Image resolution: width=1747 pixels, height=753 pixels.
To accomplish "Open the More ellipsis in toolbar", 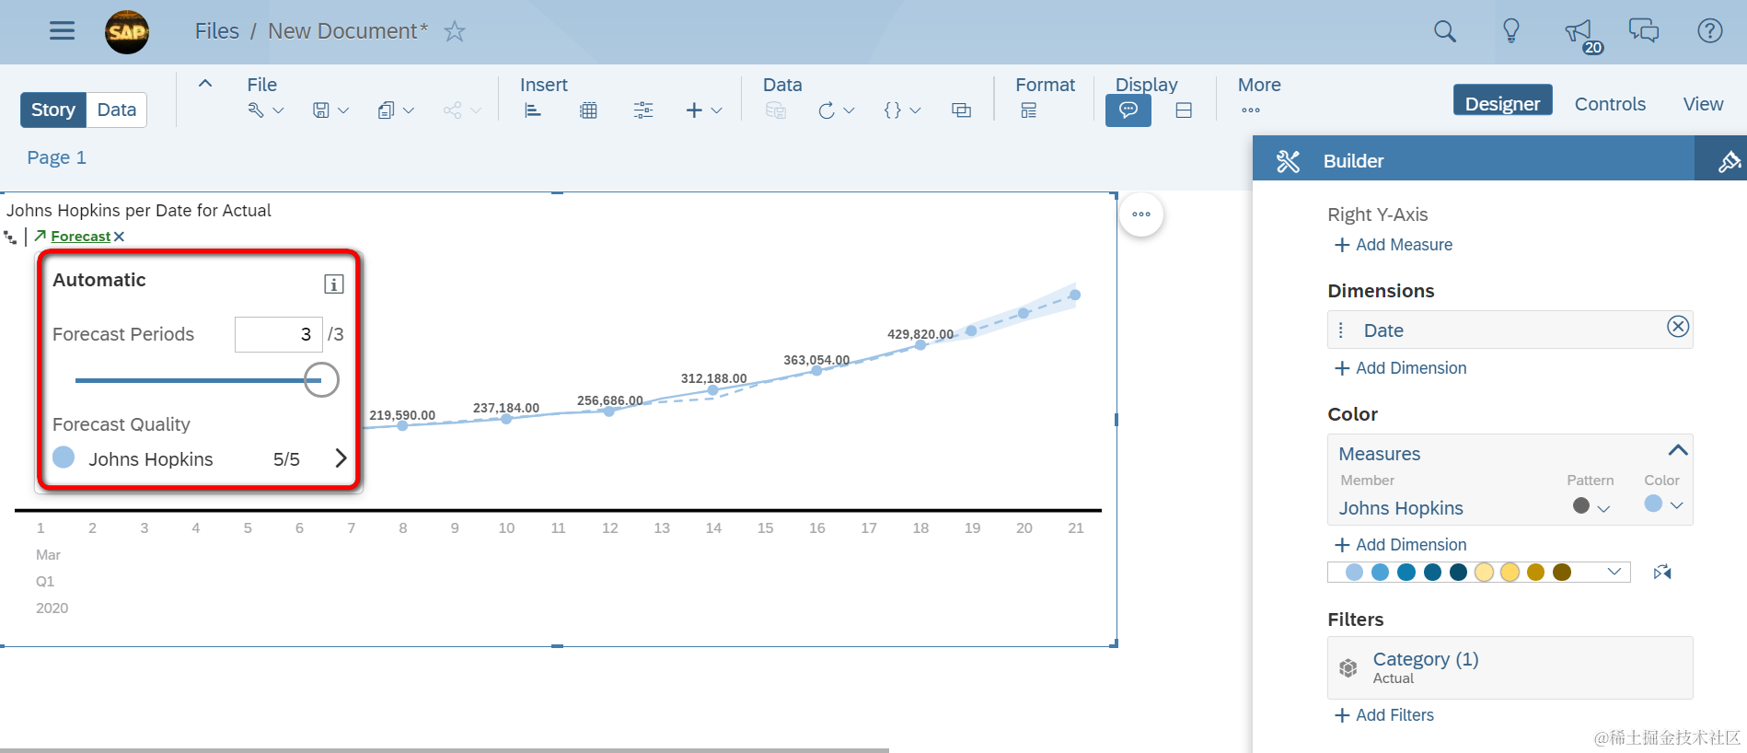I will (1251, 110).
